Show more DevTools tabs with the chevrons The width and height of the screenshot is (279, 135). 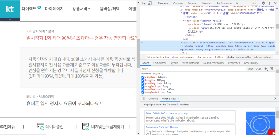pos(237,3)
